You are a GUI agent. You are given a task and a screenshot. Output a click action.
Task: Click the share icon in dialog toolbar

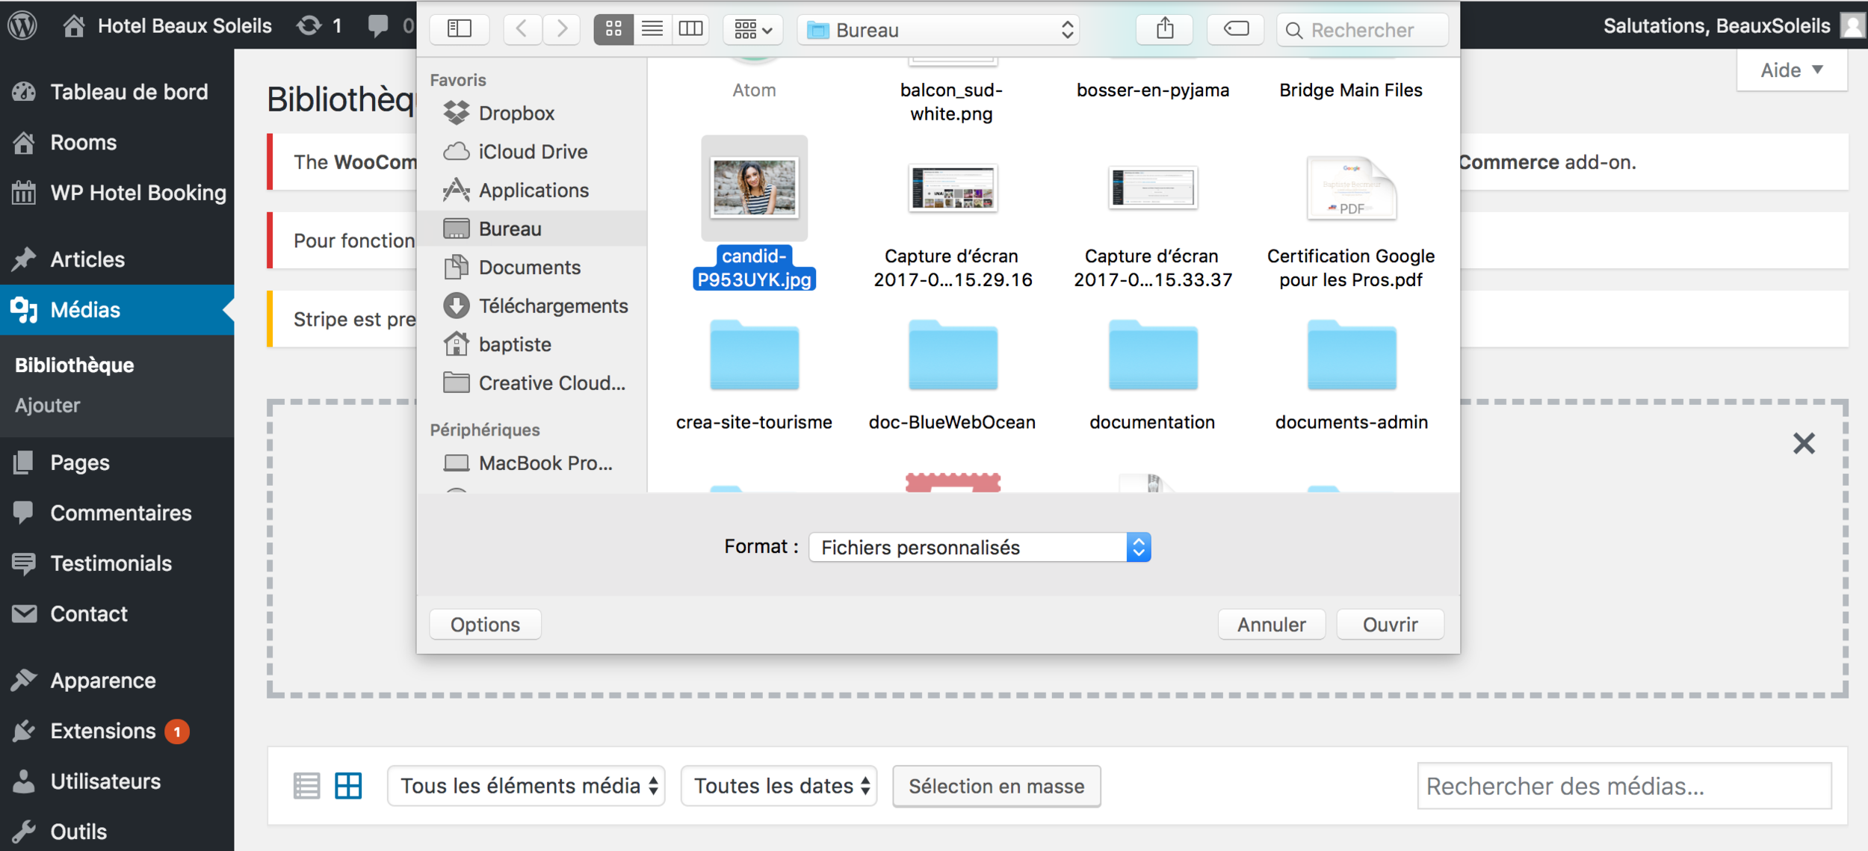tap(1164, 29)
